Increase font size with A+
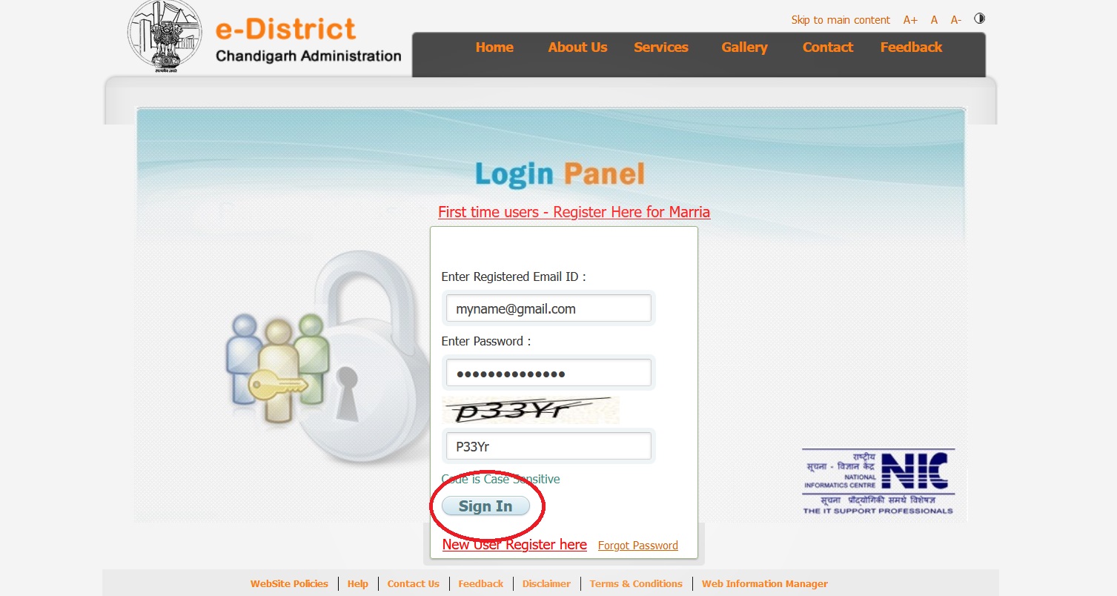1117x596 pixels. [x=910, y=20]
